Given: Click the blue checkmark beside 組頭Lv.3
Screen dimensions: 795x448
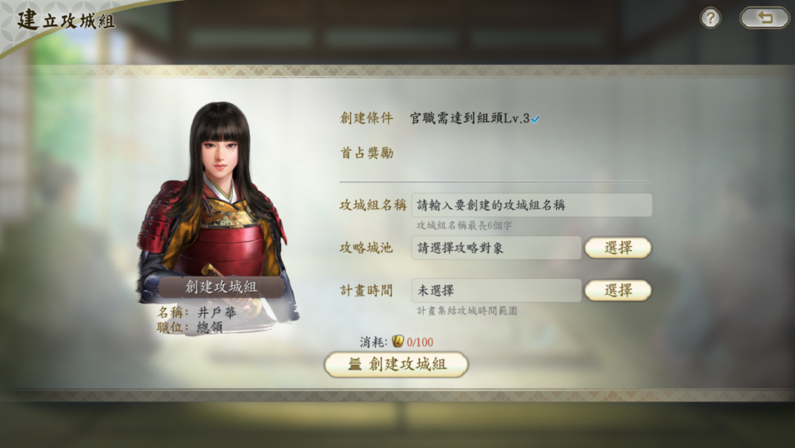Looking at the screenshot, I should (536, 119).
